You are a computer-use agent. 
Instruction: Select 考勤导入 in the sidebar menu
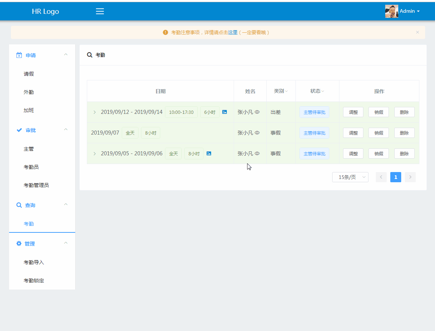(x=34, y=262)
